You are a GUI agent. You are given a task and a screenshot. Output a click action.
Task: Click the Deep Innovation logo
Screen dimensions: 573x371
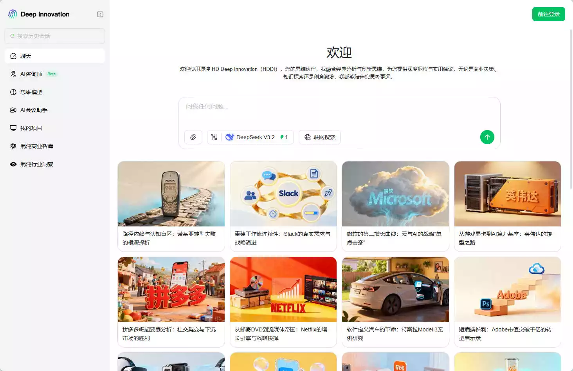[39, 14]
